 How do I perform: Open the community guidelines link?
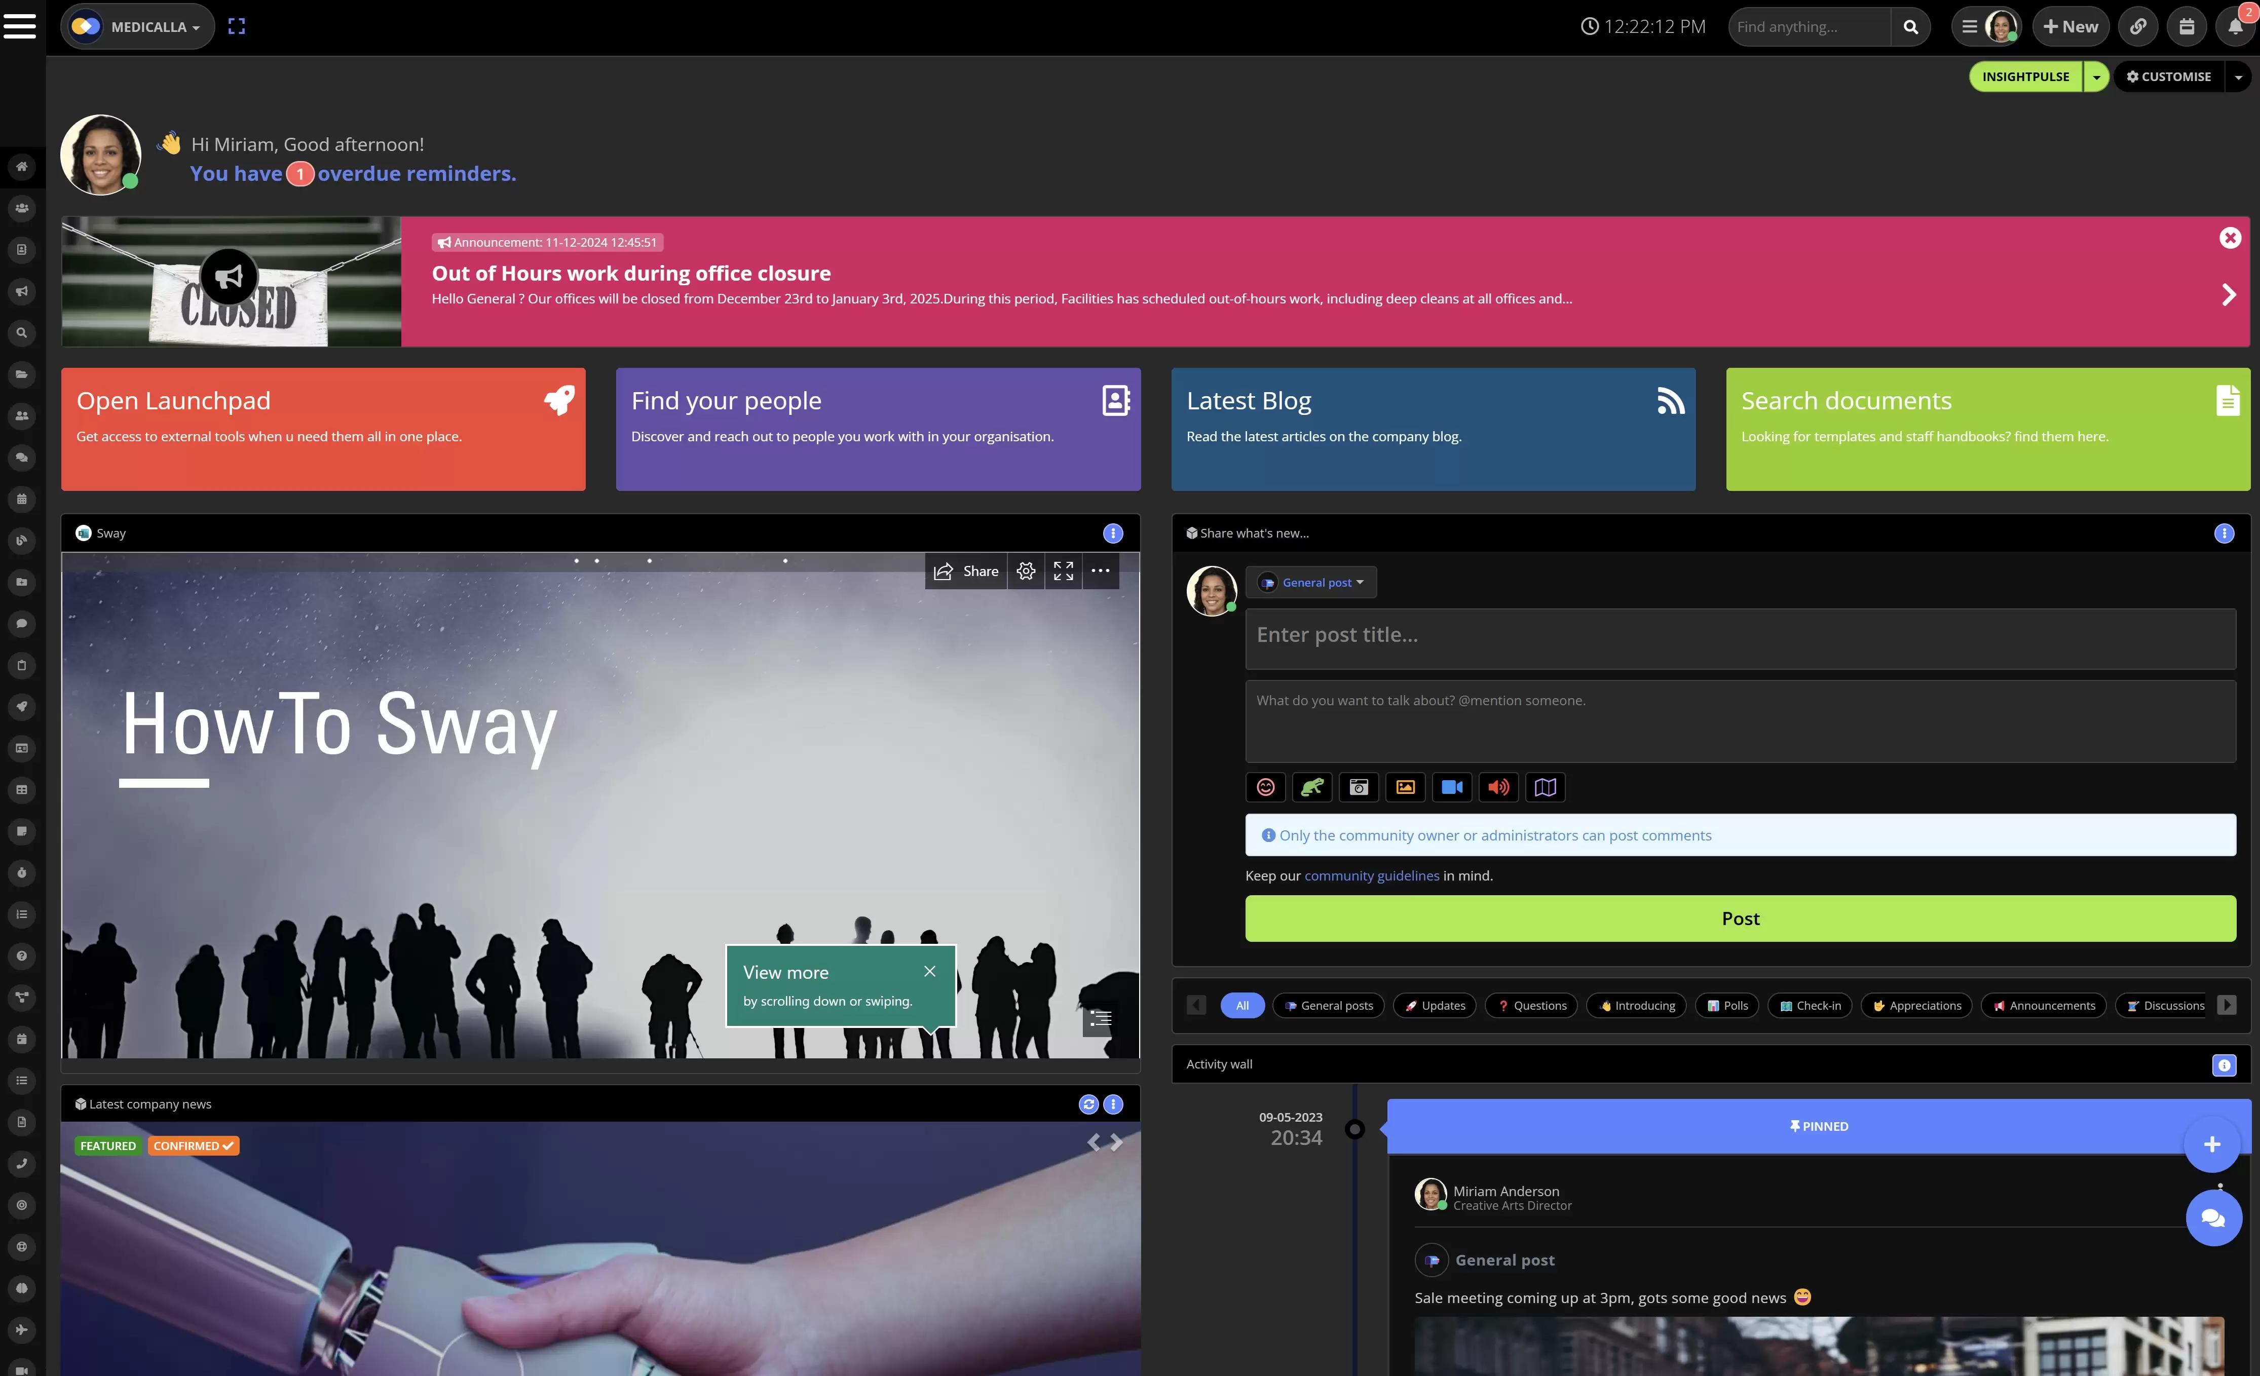1371,875
